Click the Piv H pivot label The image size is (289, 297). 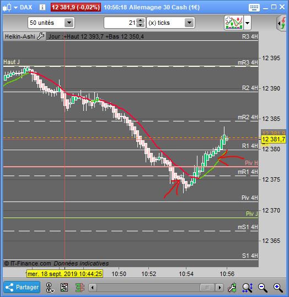251,163
